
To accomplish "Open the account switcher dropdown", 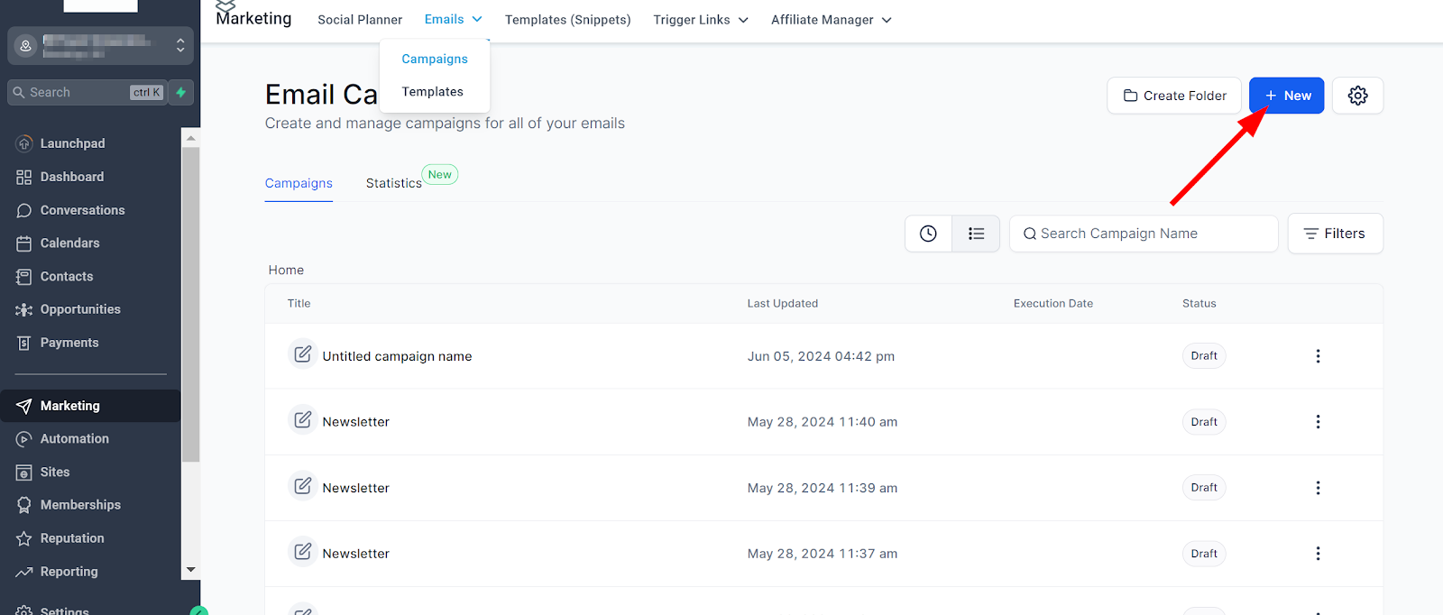I will pos(100,45).
